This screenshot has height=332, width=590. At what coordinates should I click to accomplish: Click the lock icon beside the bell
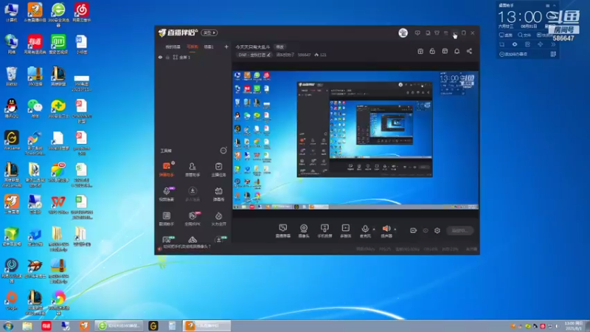click(x=432, y=51)
